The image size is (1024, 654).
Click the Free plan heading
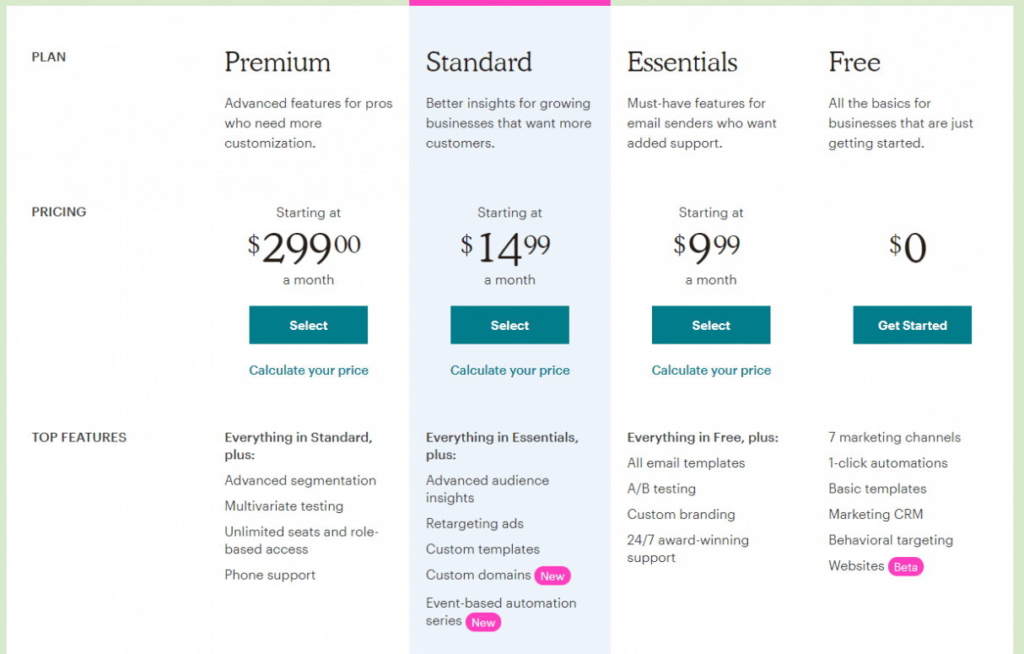tap(854, 62)
